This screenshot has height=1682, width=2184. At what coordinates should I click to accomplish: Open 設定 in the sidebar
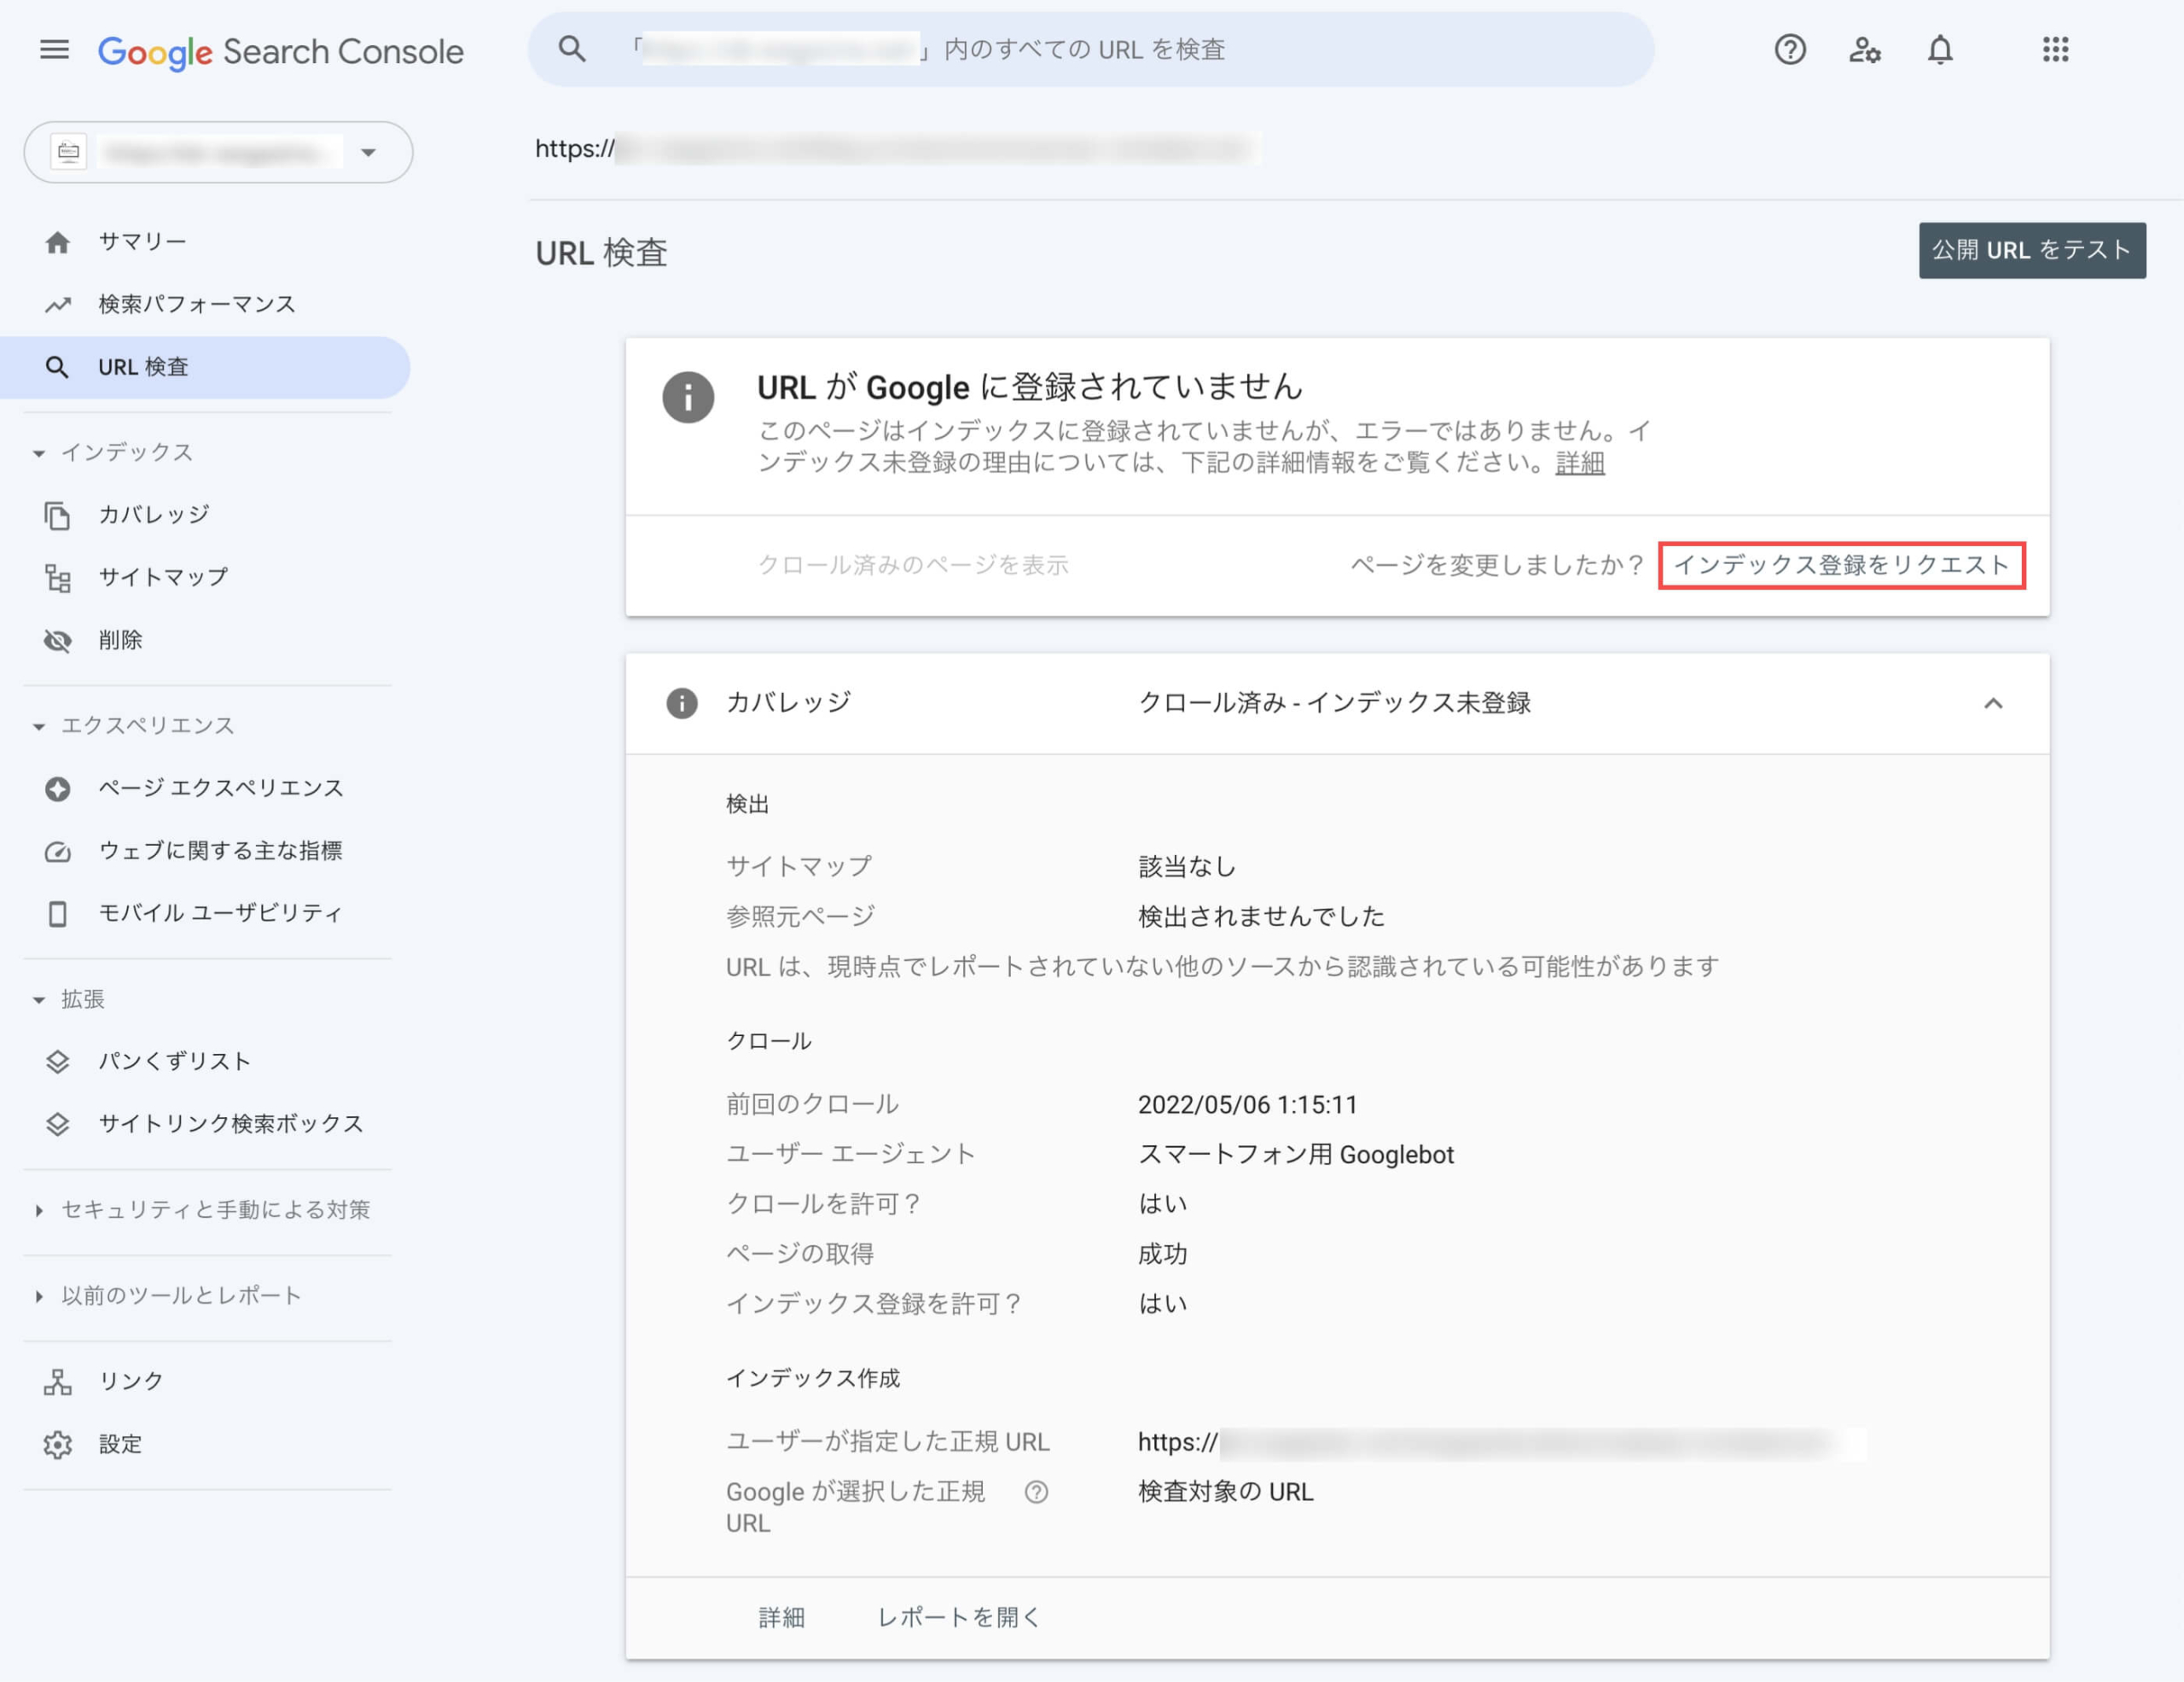tap(120, 1444)
